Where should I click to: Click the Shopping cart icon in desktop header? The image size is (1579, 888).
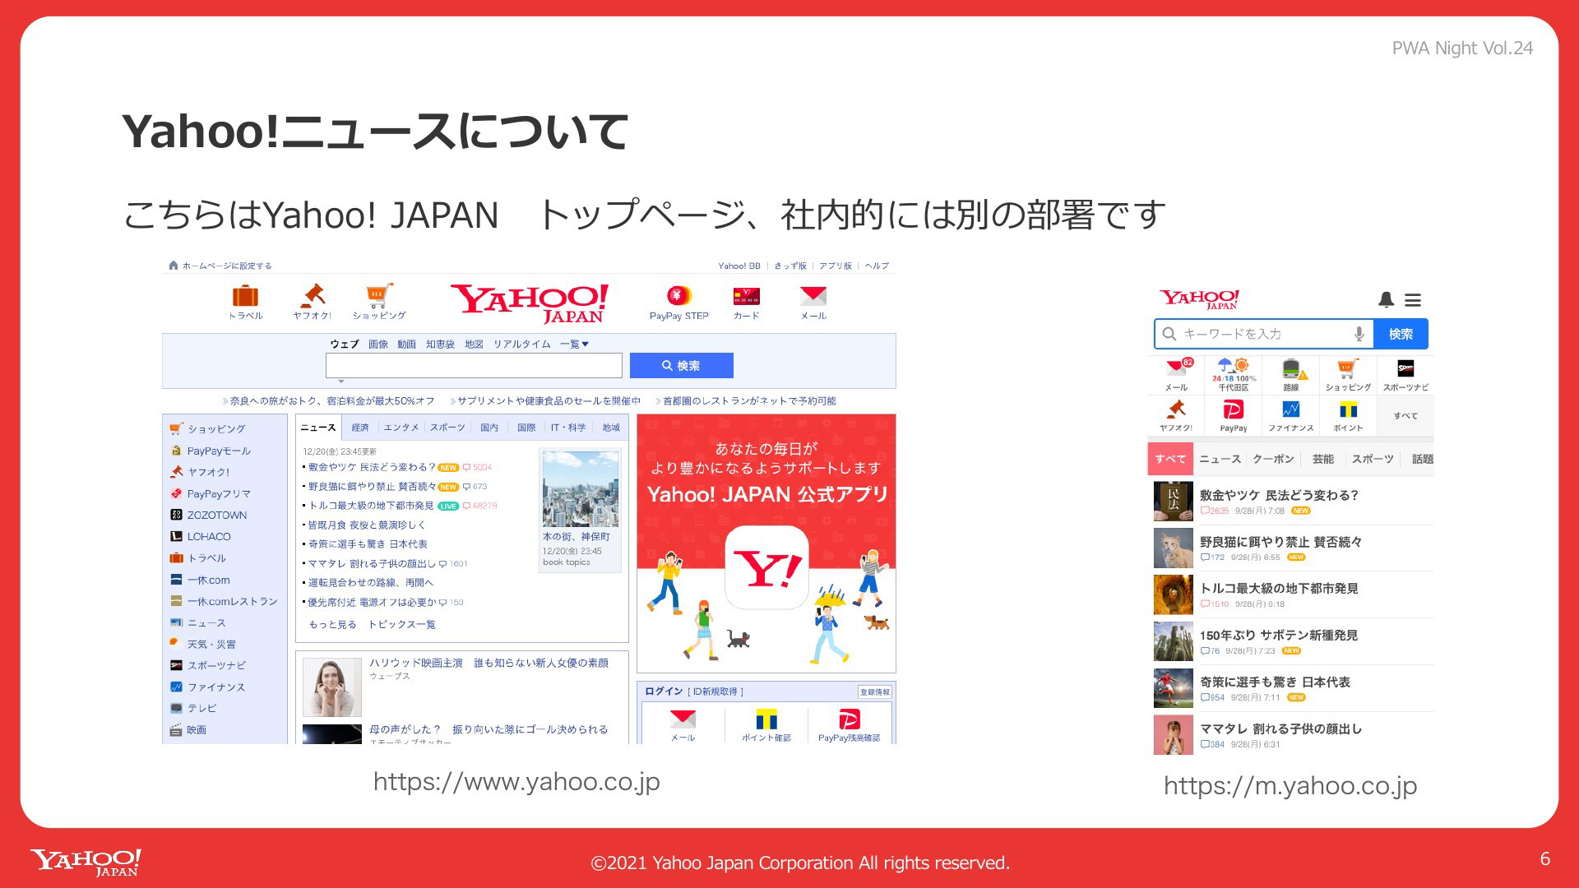379,294
